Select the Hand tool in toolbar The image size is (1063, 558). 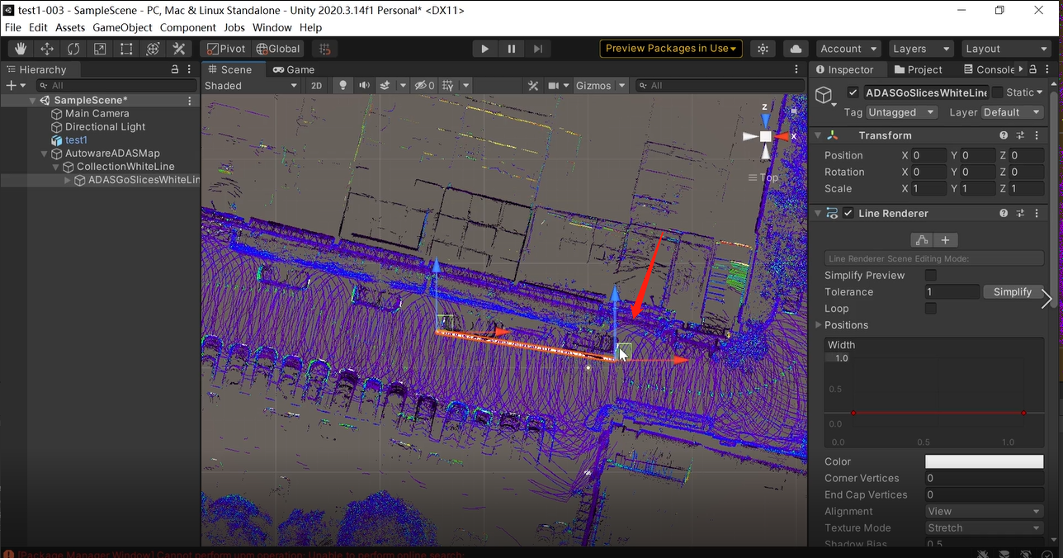click(21, 49)
